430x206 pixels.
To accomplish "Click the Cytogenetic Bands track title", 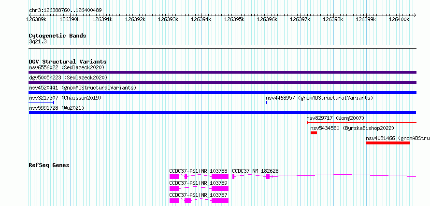I will pyautogui.click(x=57, y=36).
